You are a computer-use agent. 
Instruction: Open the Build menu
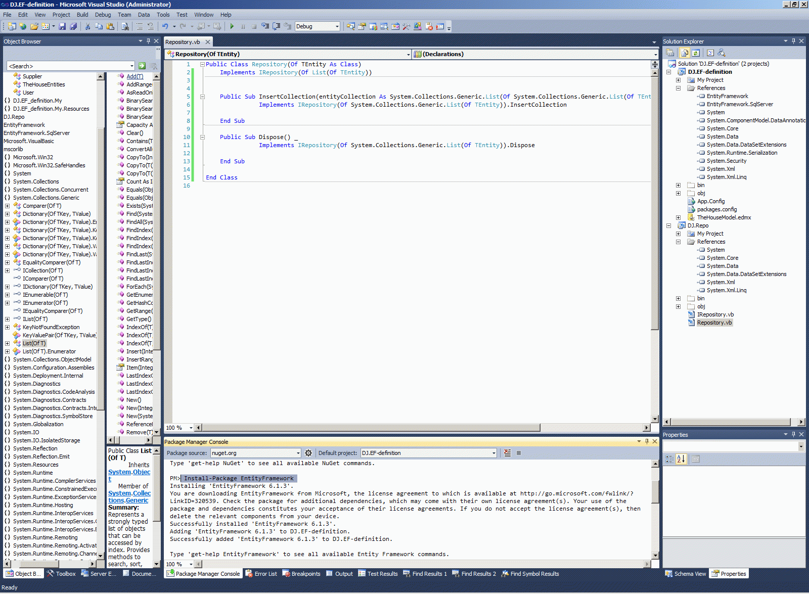82,15
